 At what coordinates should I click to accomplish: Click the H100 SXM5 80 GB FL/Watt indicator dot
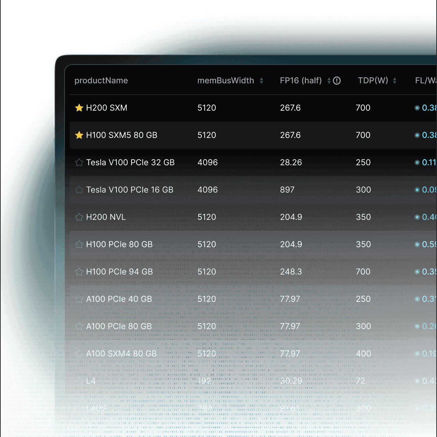[x=417, y=135]
